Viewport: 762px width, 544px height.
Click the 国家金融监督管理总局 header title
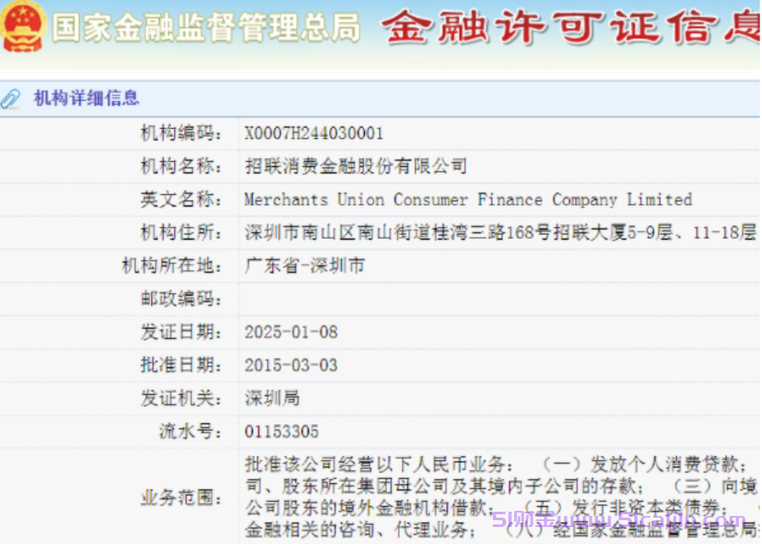207,27
